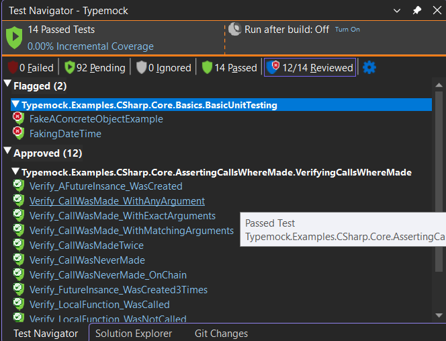Click approved icon of Verify_CallWasMade_WithExactArguments
The height and width of the screenshot is (341, 446).
19,215
